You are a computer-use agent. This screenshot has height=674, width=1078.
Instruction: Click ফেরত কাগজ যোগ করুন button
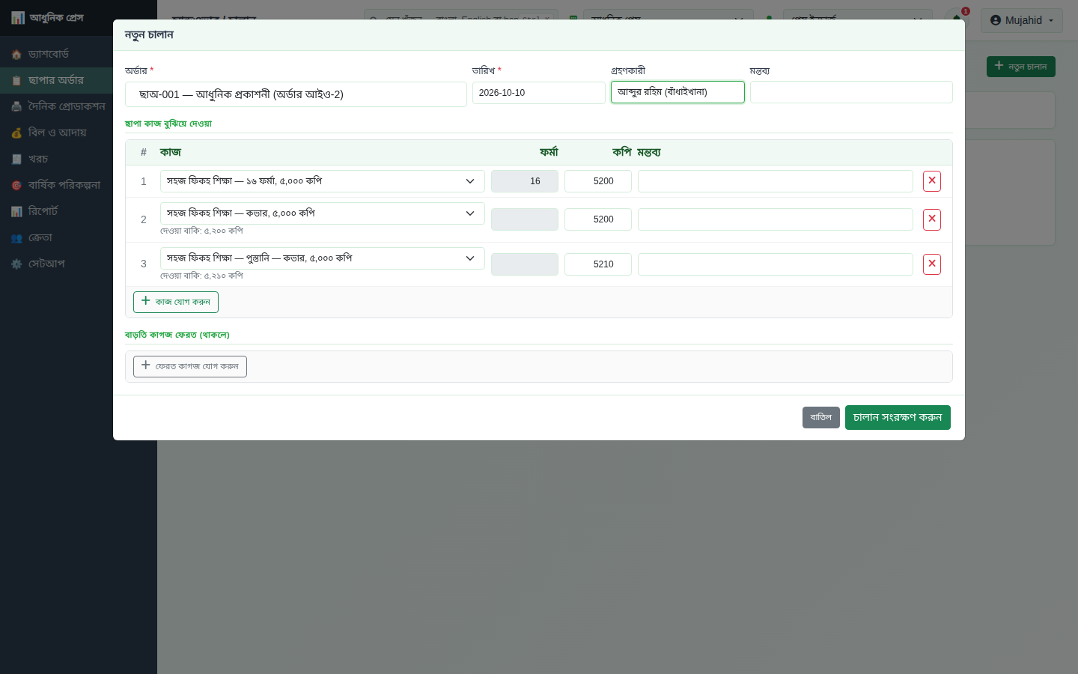coord(190,366)
